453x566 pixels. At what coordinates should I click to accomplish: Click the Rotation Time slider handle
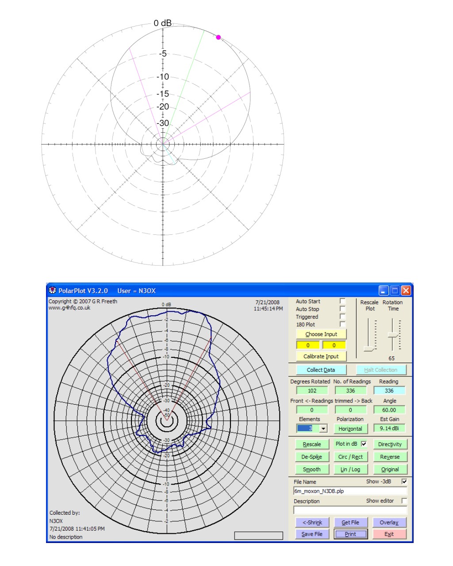[392, 335]
